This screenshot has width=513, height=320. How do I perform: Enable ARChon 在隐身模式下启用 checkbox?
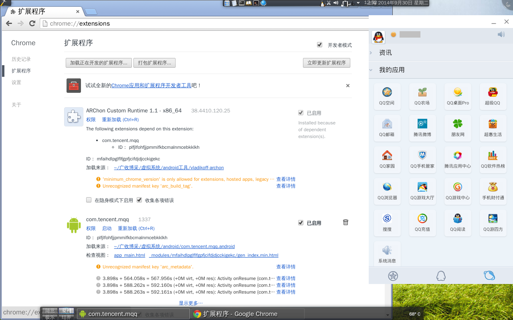[x=89, y=200]
